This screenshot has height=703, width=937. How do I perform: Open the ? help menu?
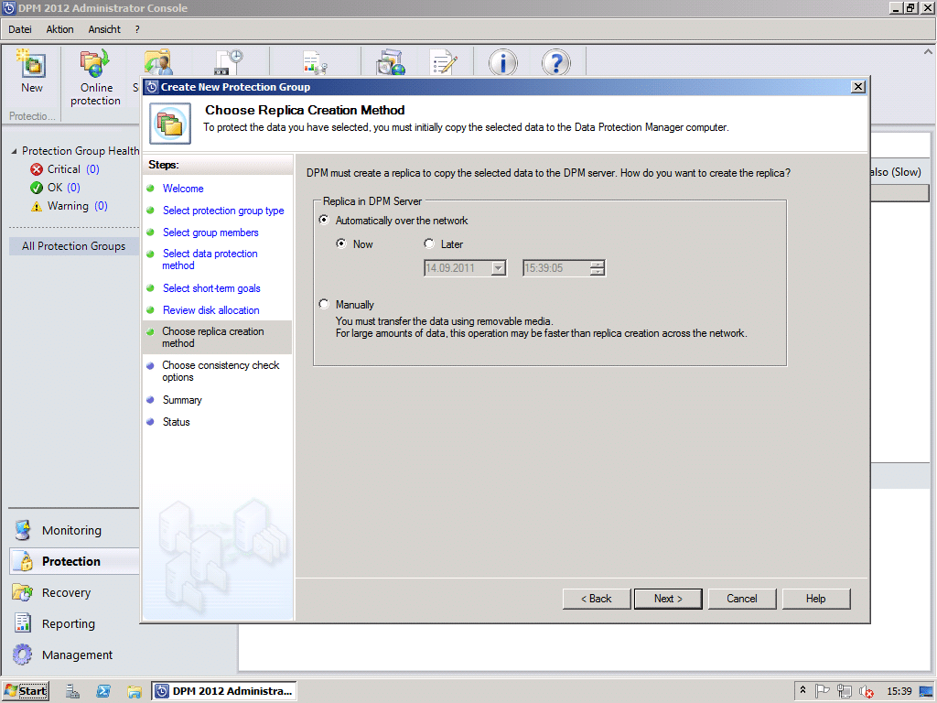tap(137, 29)
